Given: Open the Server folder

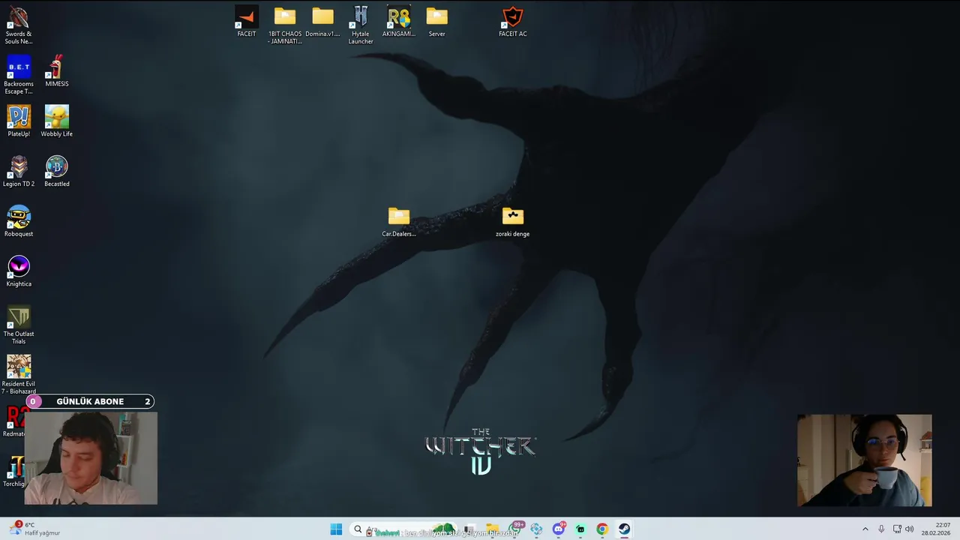Looking at the screenshot, I should [436, 22].
